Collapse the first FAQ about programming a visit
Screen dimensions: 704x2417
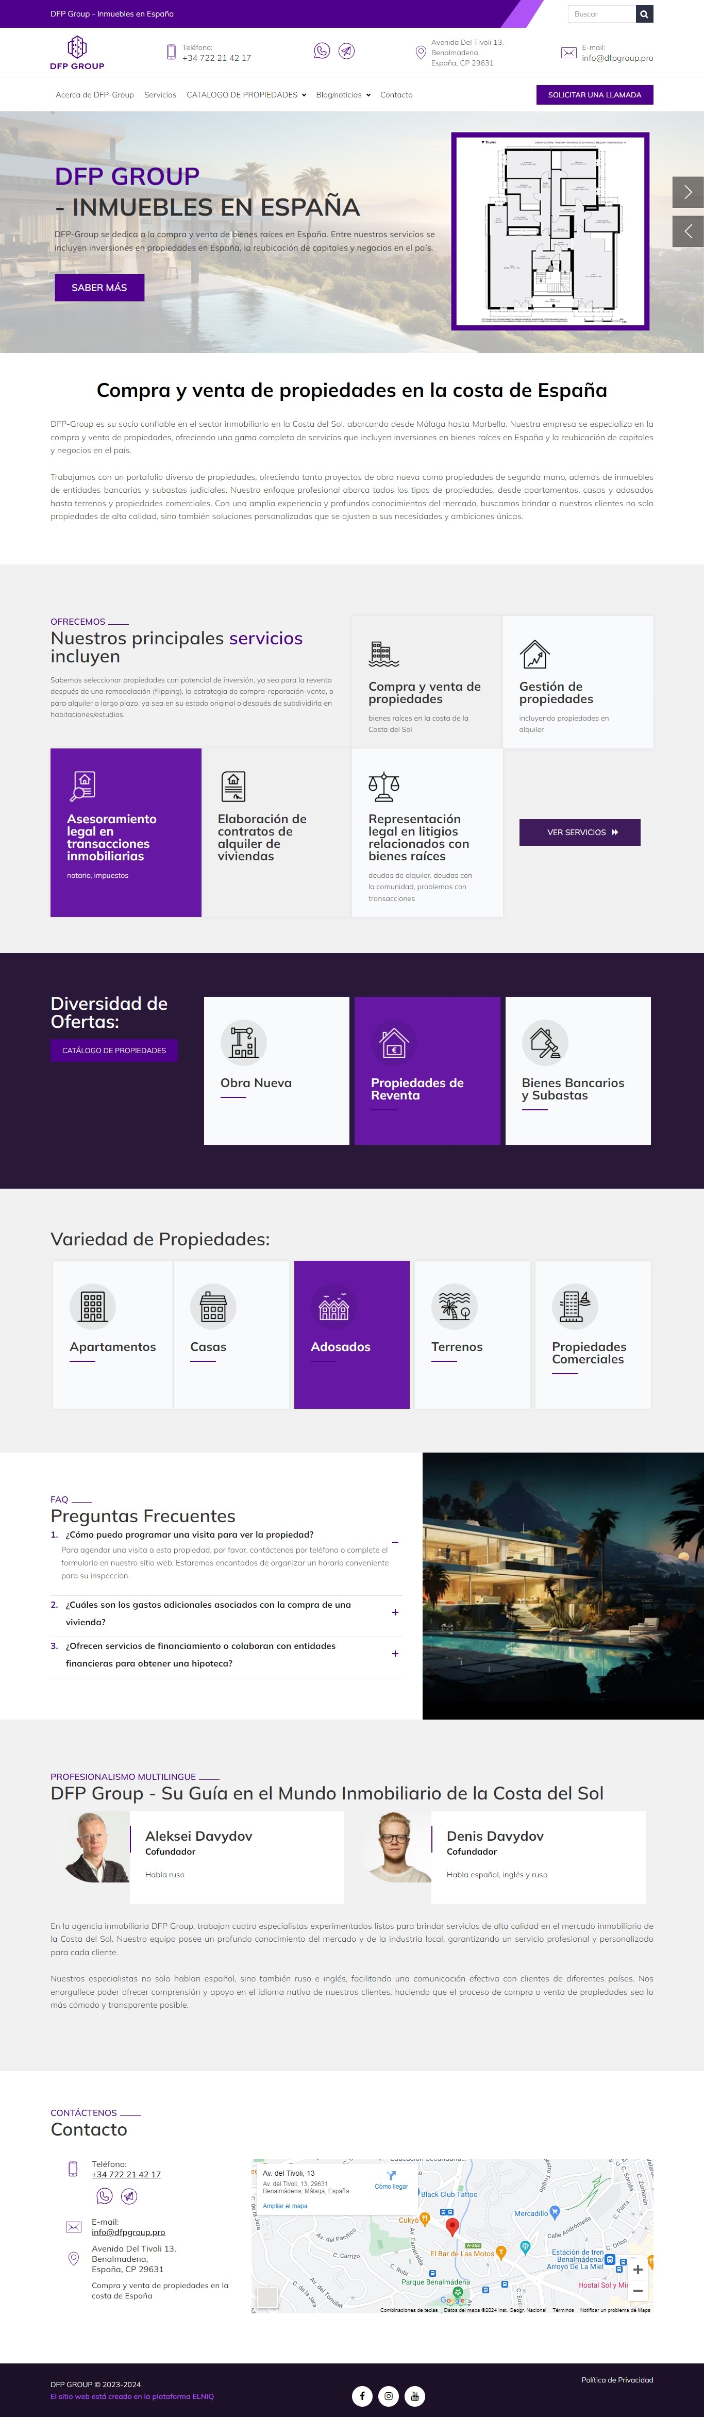click(395, 1542)
